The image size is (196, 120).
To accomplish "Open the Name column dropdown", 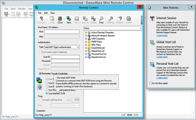I will click(x=140, y=28).
